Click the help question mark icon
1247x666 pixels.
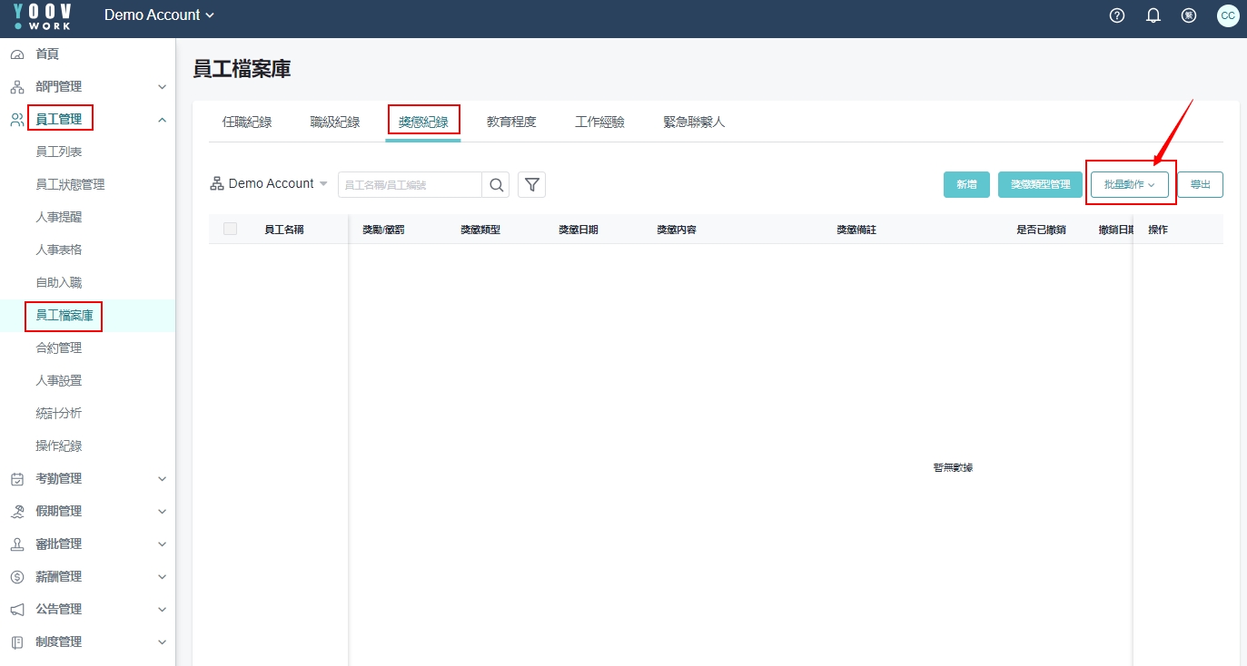[1117, 15]
